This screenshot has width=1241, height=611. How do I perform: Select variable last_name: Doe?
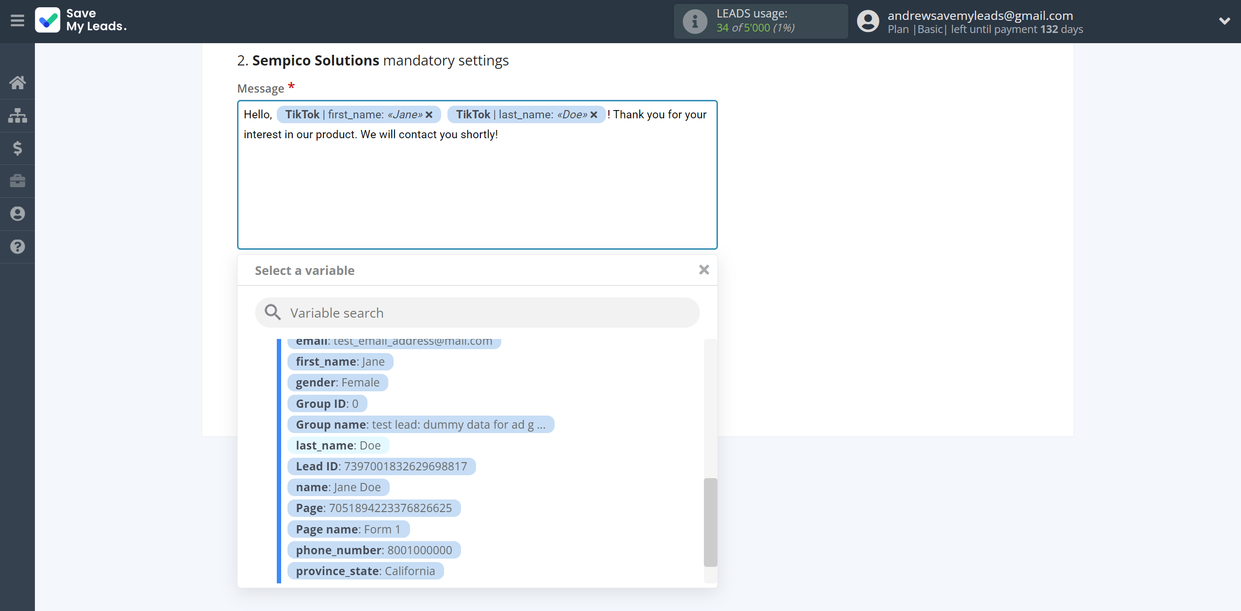(338, 445)
